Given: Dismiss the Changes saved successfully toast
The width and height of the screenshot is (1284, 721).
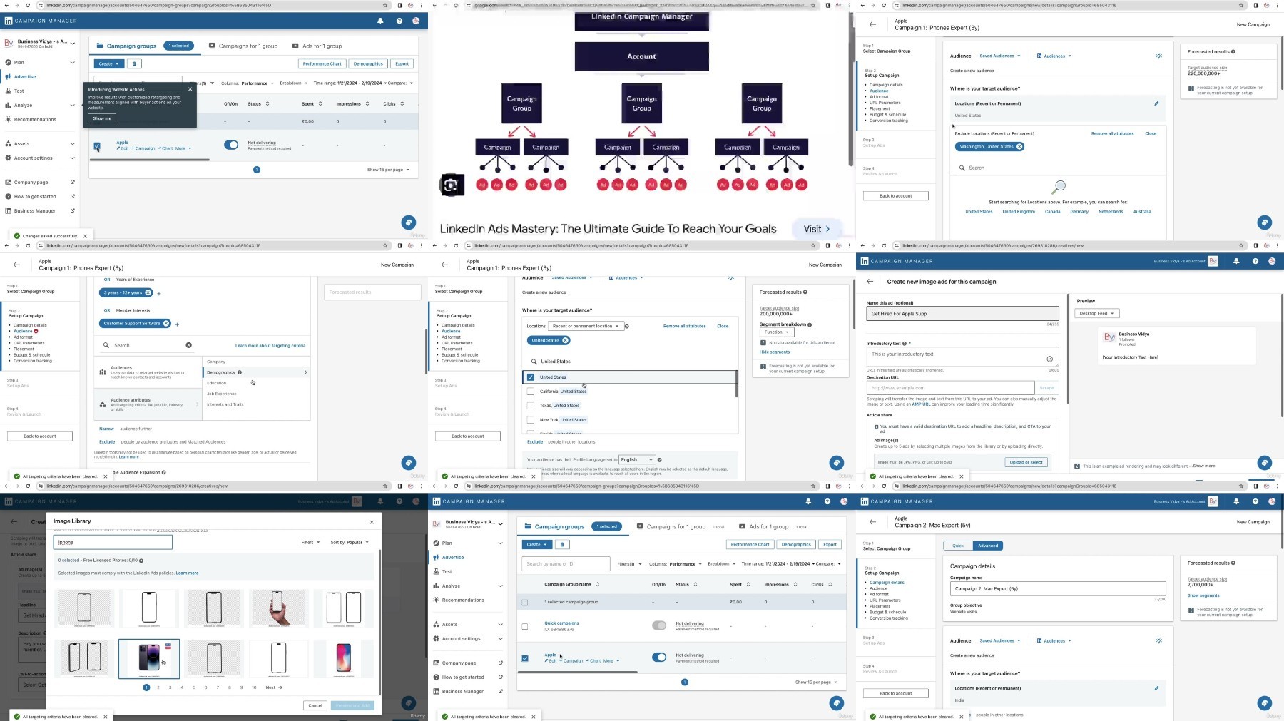Looking at the screenshot, I should click(x=86, y=236).
